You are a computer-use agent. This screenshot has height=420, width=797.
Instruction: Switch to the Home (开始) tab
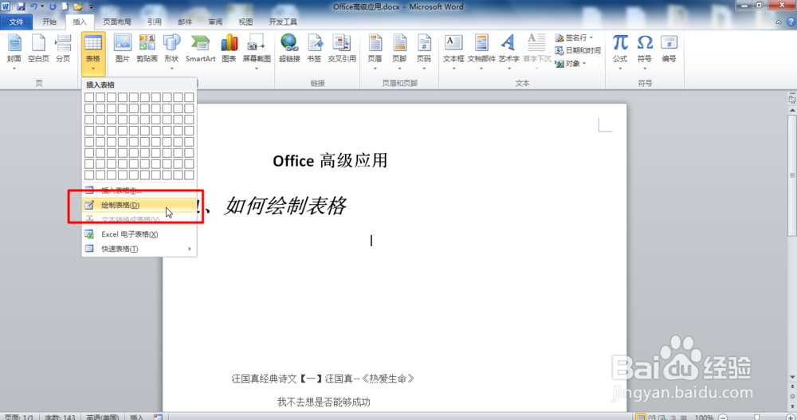click(x=49, y=22)
